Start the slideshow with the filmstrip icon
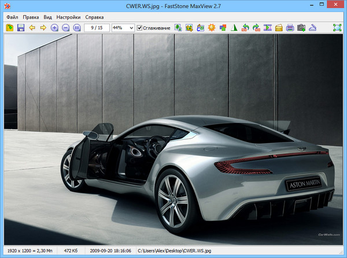Screen dimensions: 347x258 pyautogui.click(x=268, y=28)
